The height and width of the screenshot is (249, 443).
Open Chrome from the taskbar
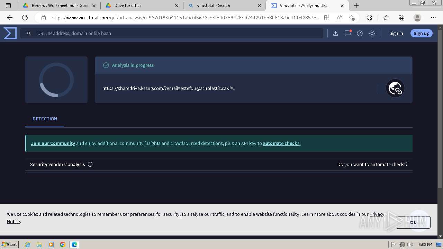coord(63,245)
